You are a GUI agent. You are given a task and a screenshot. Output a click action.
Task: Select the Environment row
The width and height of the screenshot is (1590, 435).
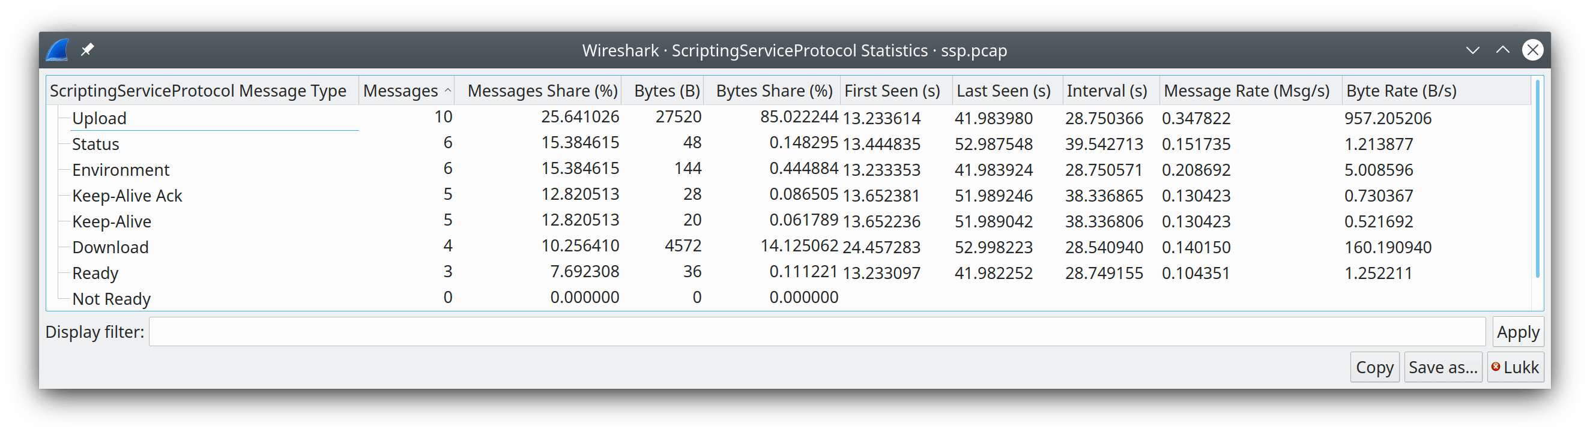tap(120, 170)
